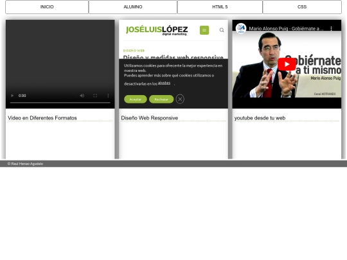The width and height of the screenshot is (347, 260).
Task: Open the Mario Alonso Puig video title
Action: click(x=286, y=28)
